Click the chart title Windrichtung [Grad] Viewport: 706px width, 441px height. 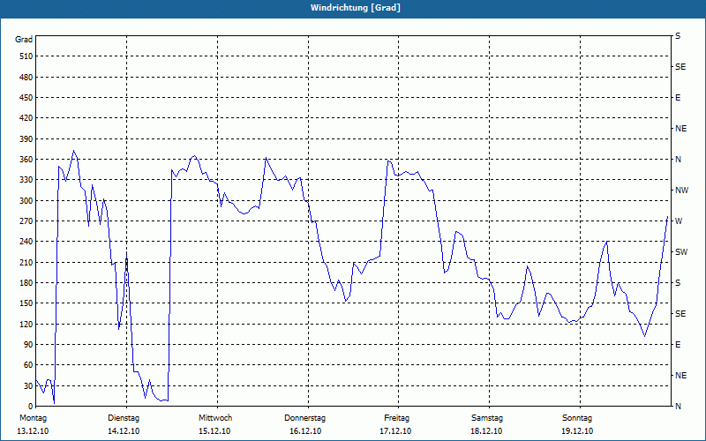coord(356,8)
